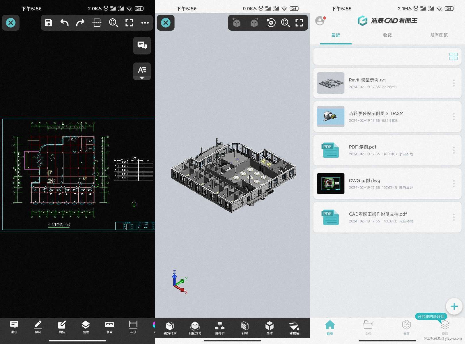Switch to the 收藏 favorites tab
Screen dimensions: 465x344
[x=387, y=35]
